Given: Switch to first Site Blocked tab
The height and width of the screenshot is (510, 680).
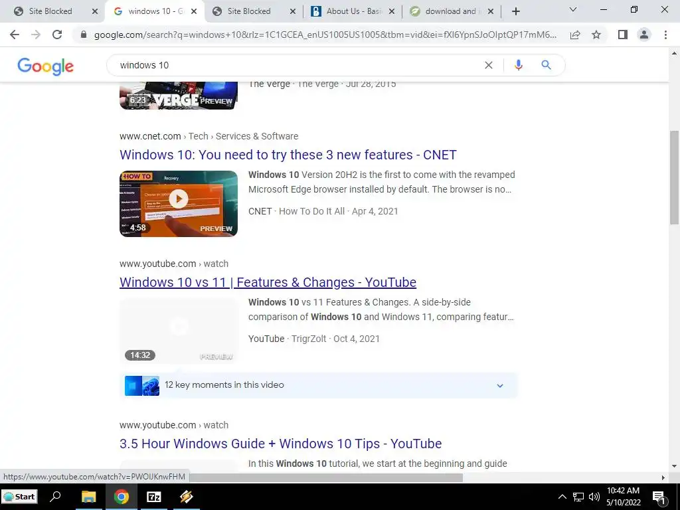Looking at the screenshot, I should [50, 11].
